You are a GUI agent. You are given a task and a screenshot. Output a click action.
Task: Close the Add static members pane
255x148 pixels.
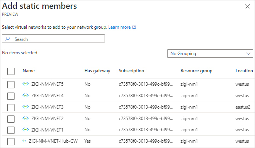pyautogui.click(x=247, y=7)
